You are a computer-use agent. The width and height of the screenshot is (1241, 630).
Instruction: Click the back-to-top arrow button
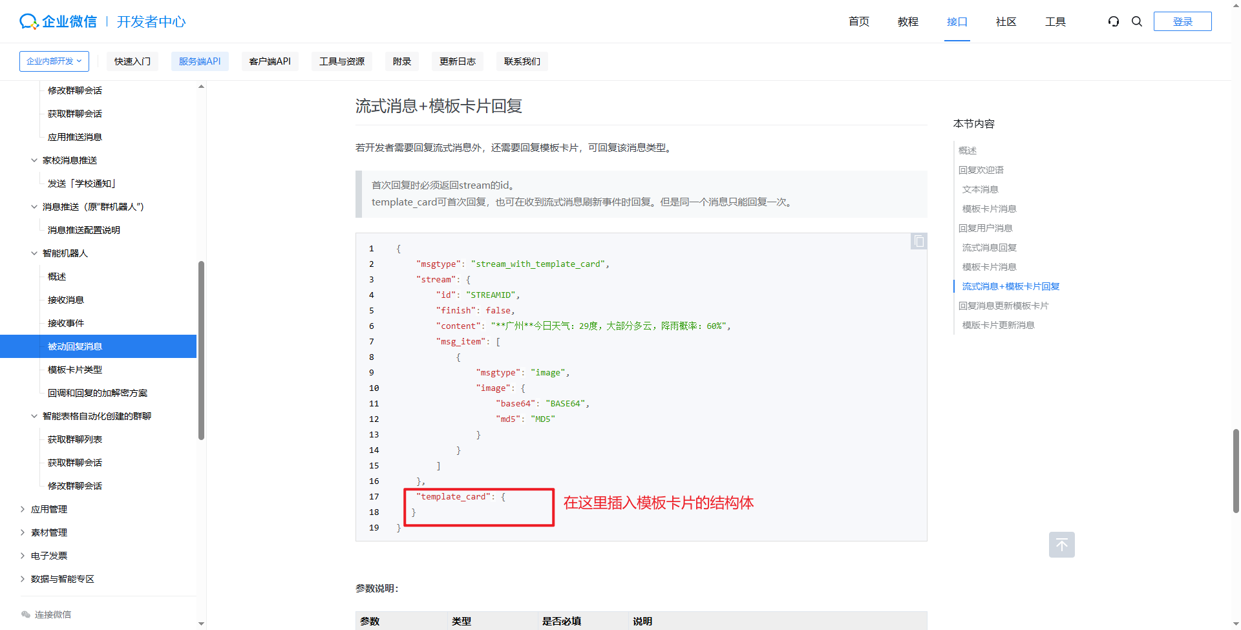(x=1061, y=545)
